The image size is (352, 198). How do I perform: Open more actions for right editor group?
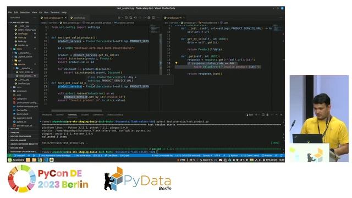click(x=280, y=18)
